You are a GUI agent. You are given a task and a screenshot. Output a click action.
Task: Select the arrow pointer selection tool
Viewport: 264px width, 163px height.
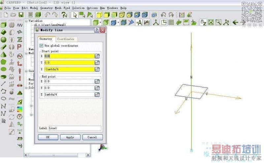point(75,15)
